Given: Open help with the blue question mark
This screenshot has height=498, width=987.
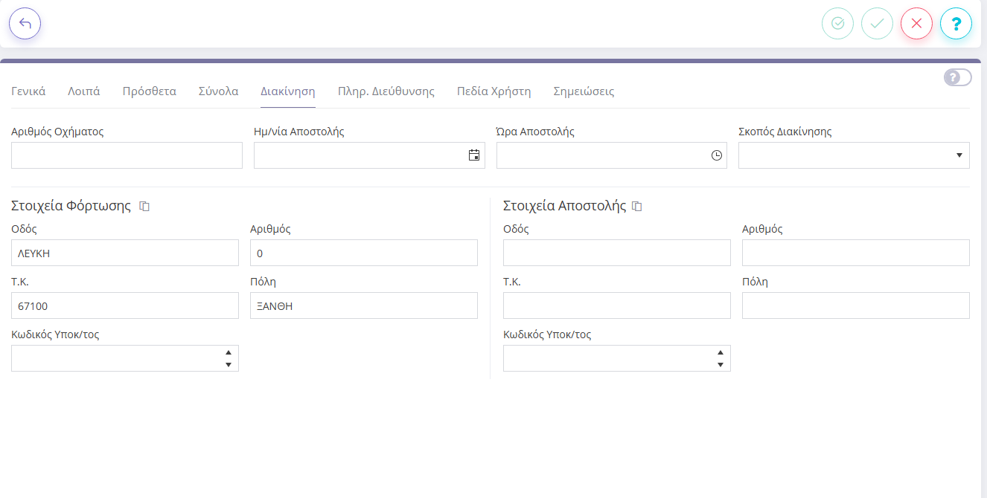Looking at the screenshot, I should coord(956,23).
